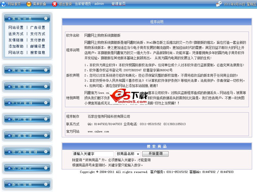Open the 网站首页 link
This screenshot has height=192, width=257.
pyautogui.click(x=14, y=4)
